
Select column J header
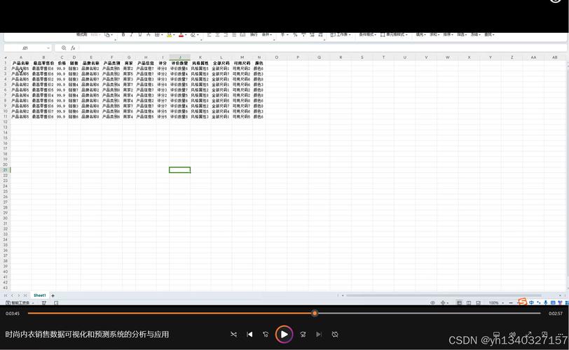[x=179, y=57]
